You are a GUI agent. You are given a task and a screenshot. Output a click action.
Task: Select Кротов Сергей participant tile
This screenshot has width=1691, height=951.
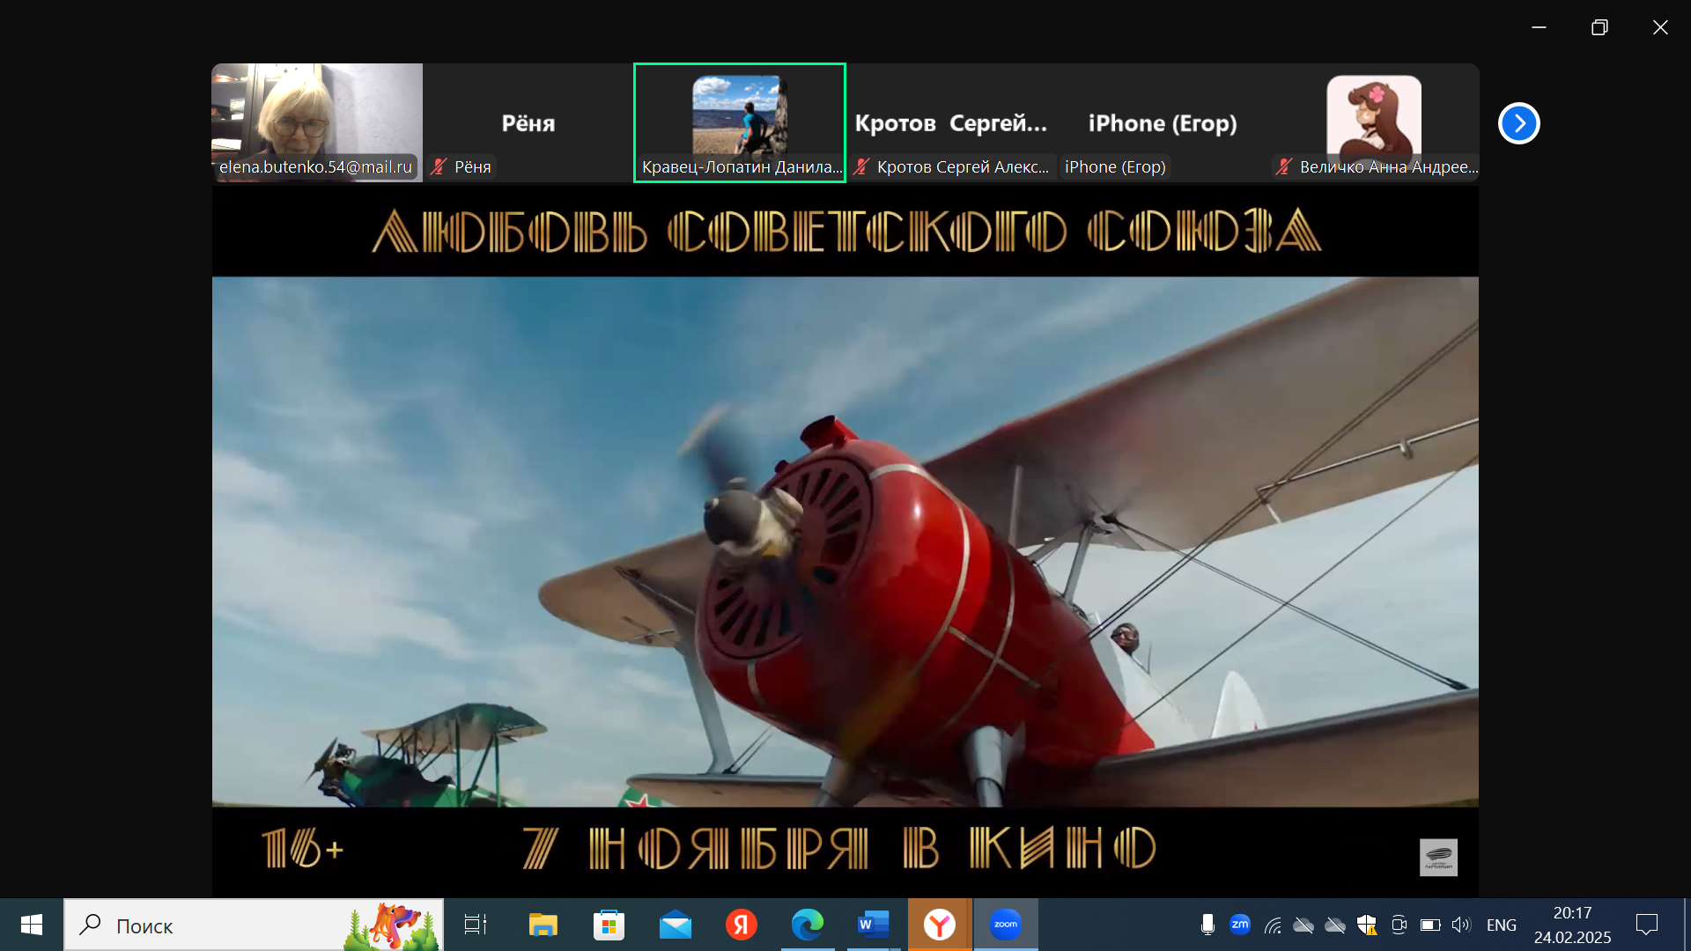tap(951, 122)
